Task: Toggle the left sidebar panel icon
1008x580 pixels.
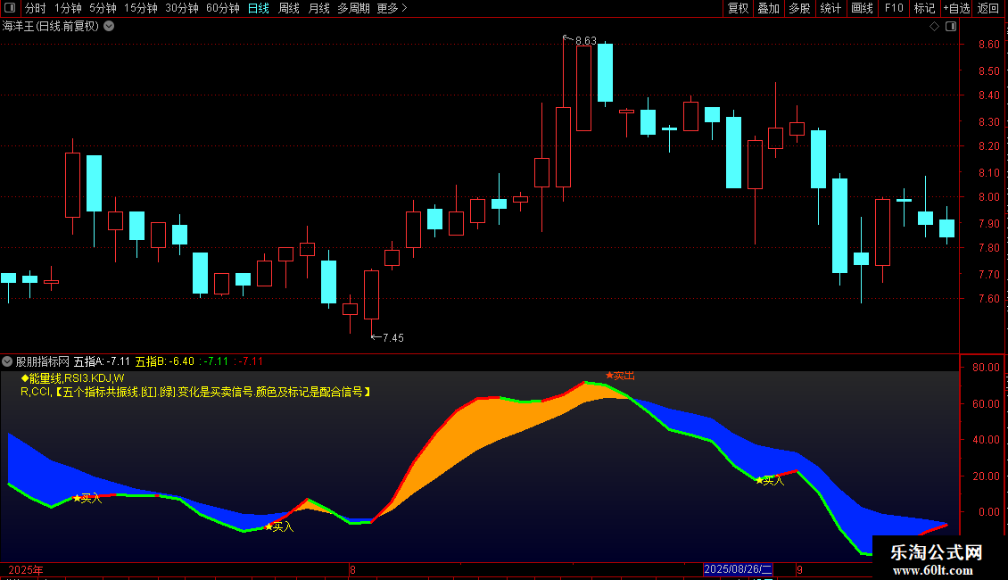Action: (x=10, y=8)
